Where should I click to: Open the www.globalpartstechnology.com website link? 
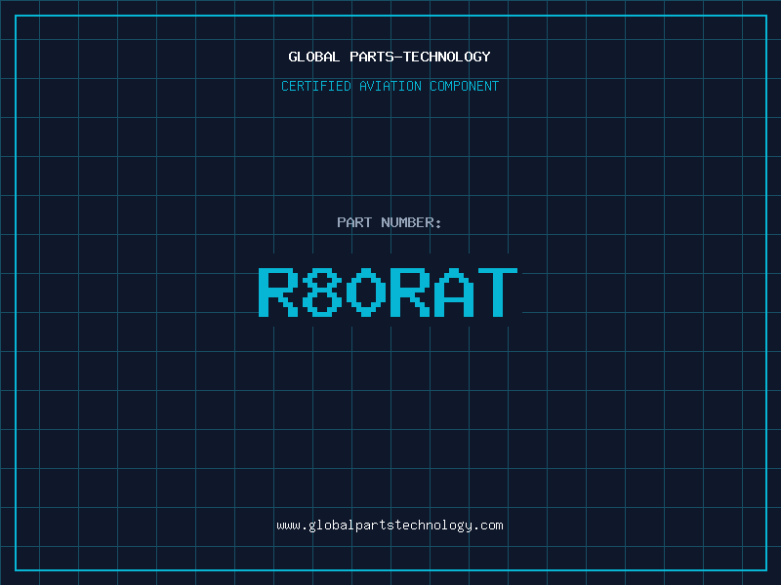390,526
